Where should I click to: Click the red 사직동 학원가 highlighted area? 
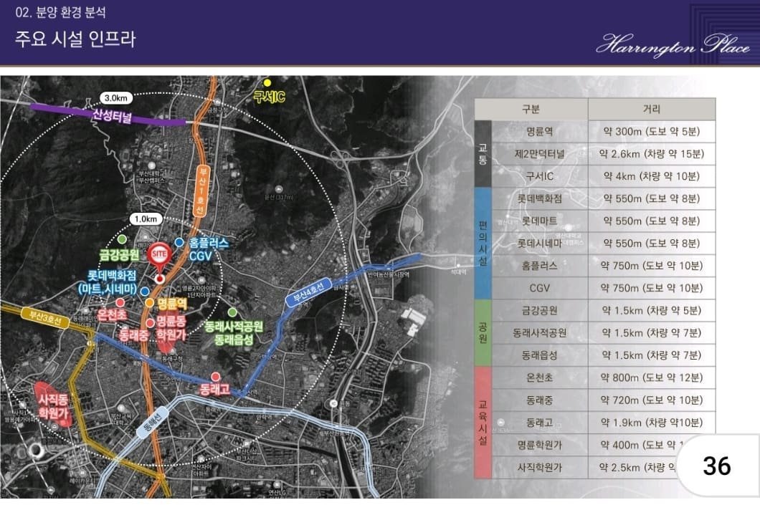(55, 404)
